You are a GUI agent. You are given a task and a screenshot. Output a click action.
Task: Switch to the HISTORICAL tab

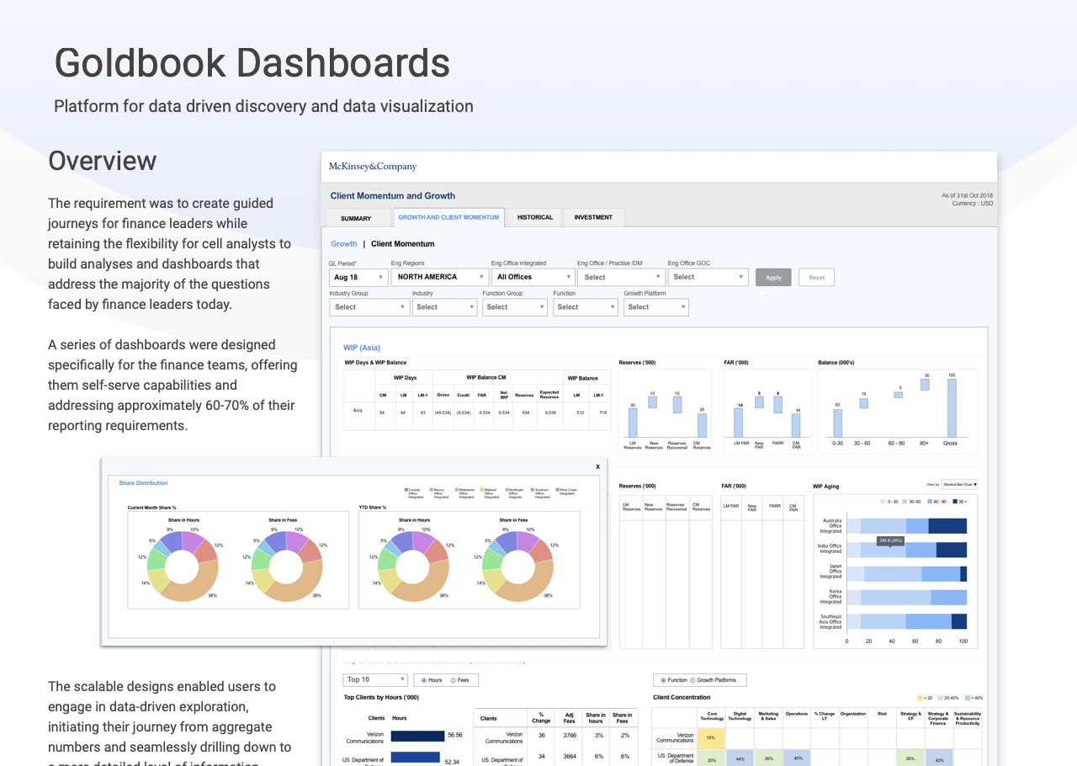point(534,217)
